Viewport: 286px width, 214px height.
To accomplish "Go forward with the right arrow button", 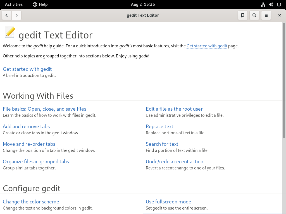I will click(16, 15).
